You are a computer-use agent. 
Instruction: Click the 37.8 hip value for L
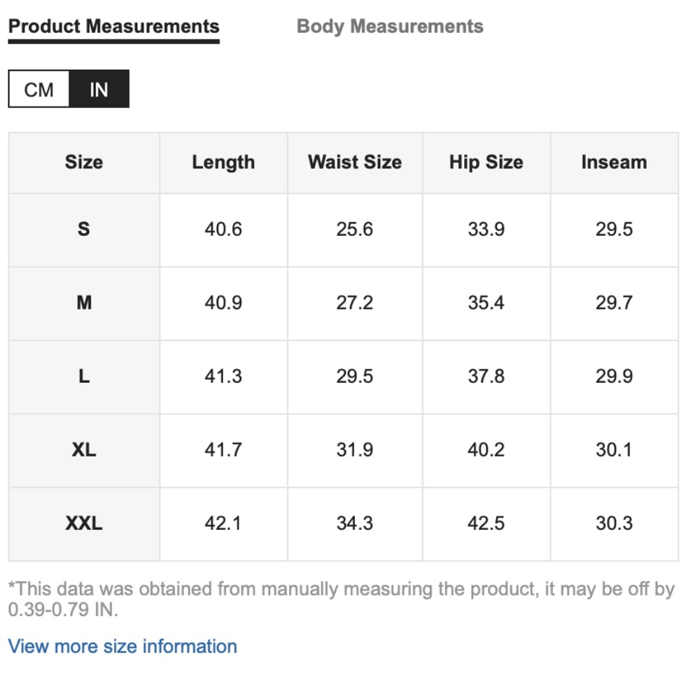(x=486, y=377)
